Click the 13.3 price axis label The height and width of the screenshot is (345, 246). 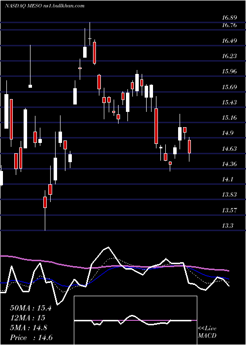click(x=228, y=226)
